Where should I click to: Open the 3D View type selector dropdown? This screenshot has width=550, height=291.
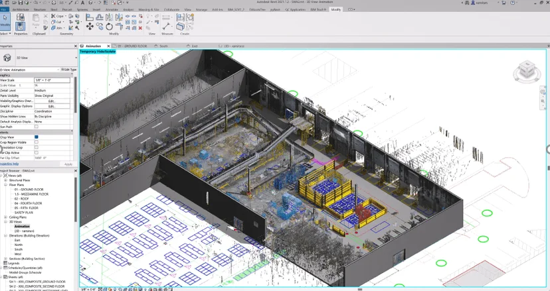tap(39, 58)
